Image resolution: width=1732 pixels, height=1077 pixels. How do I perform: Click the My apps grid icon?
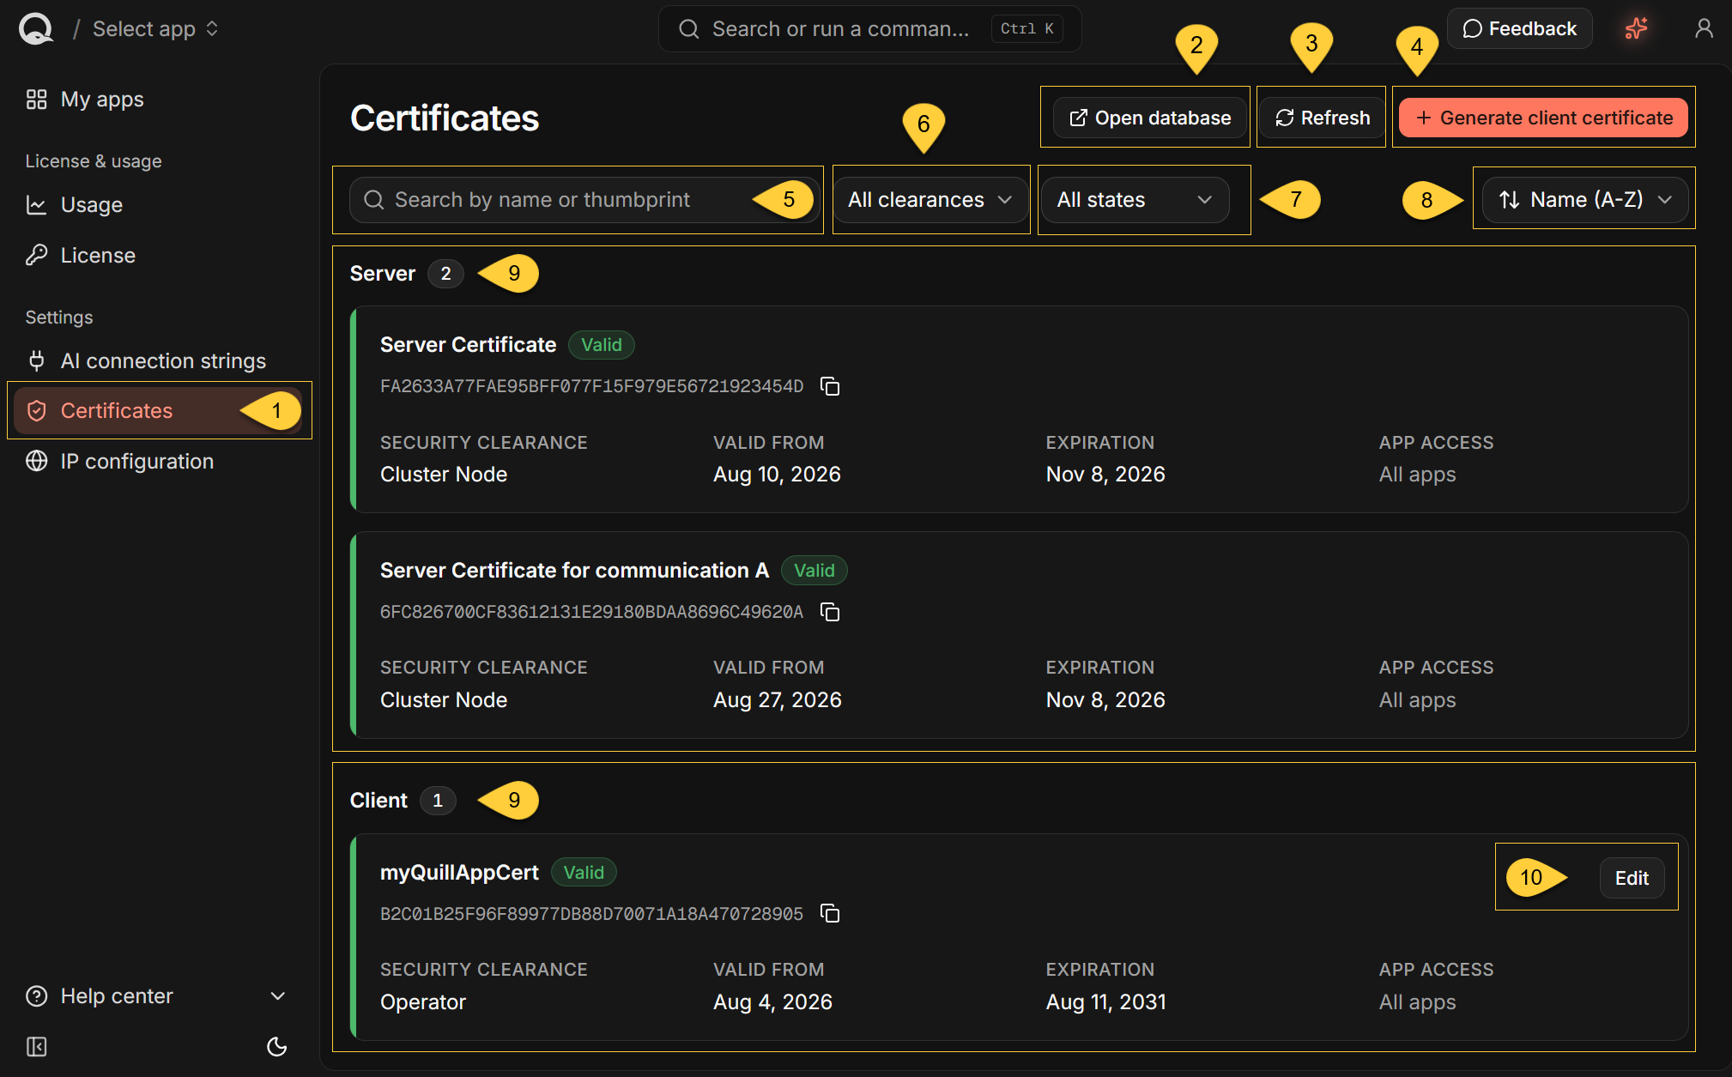tap(36, 100)
